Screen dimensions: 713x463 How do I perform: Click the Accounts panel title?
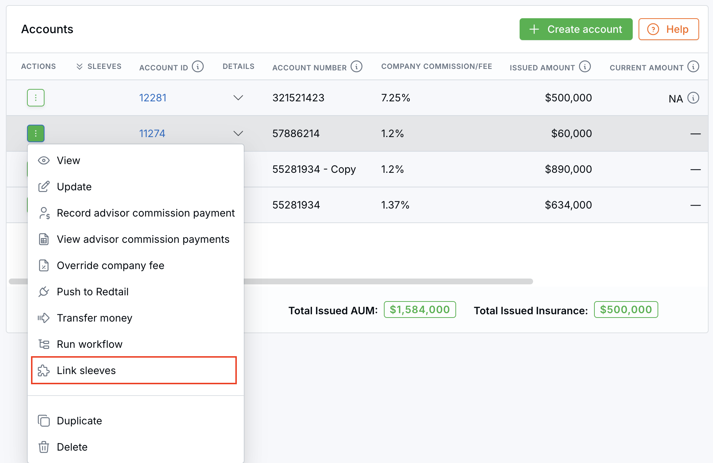click(47, 29)
